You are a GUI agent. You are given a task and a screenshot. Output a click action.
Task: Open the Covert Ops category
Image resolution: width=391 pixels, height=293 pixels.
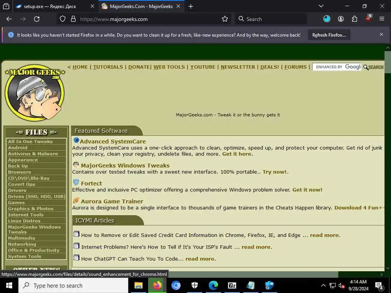tap(21, 184)
